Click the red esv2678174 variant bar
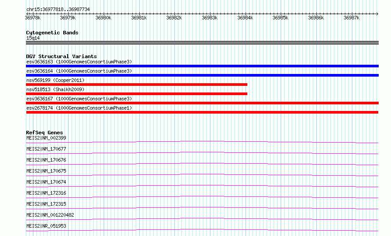 click(202, 112)
